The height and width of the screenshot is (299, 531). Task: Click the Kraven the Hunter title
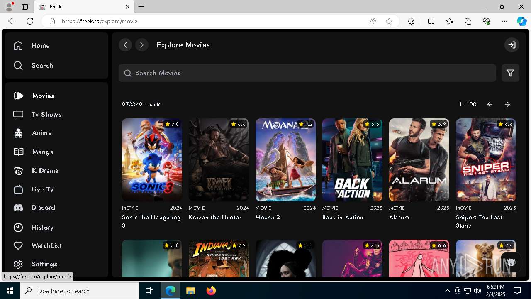point(215,217)
